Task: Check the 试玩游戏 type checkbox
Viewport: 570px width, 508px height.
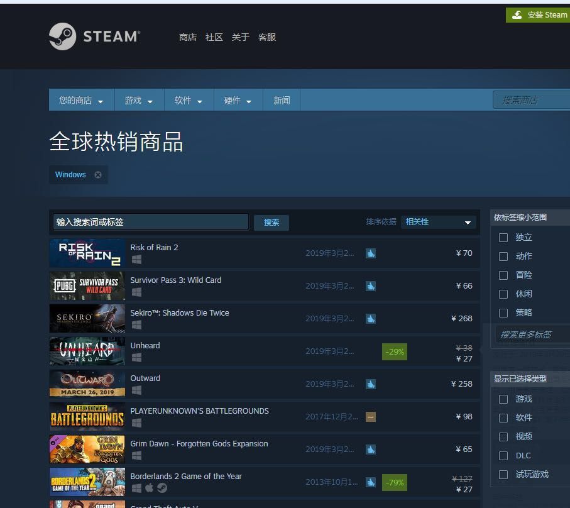Action: (x=503, y=475)
